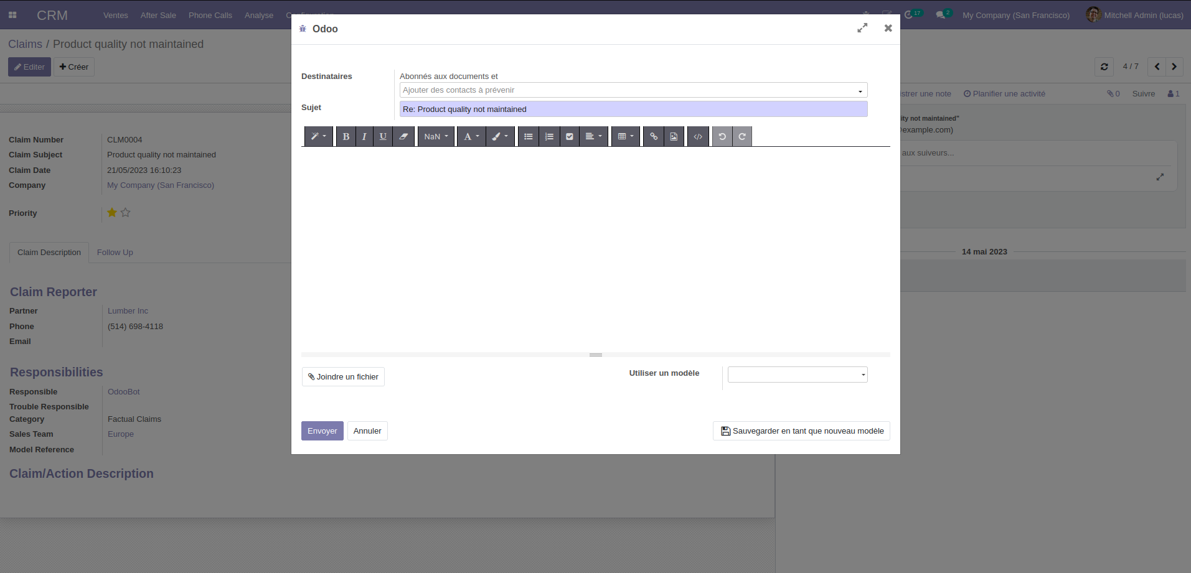
Task: Open the Phone Calls menu
Action: pos(210,15)
